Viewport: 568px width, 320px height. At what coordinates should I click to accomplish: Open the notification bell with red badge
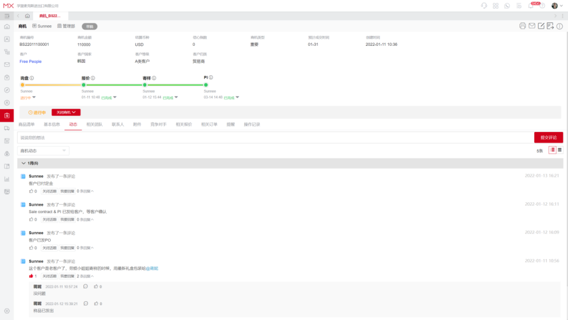point(531,6)
